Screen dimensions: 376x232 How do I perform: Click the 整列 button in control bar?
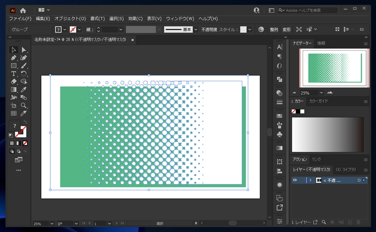pos(274,30)
